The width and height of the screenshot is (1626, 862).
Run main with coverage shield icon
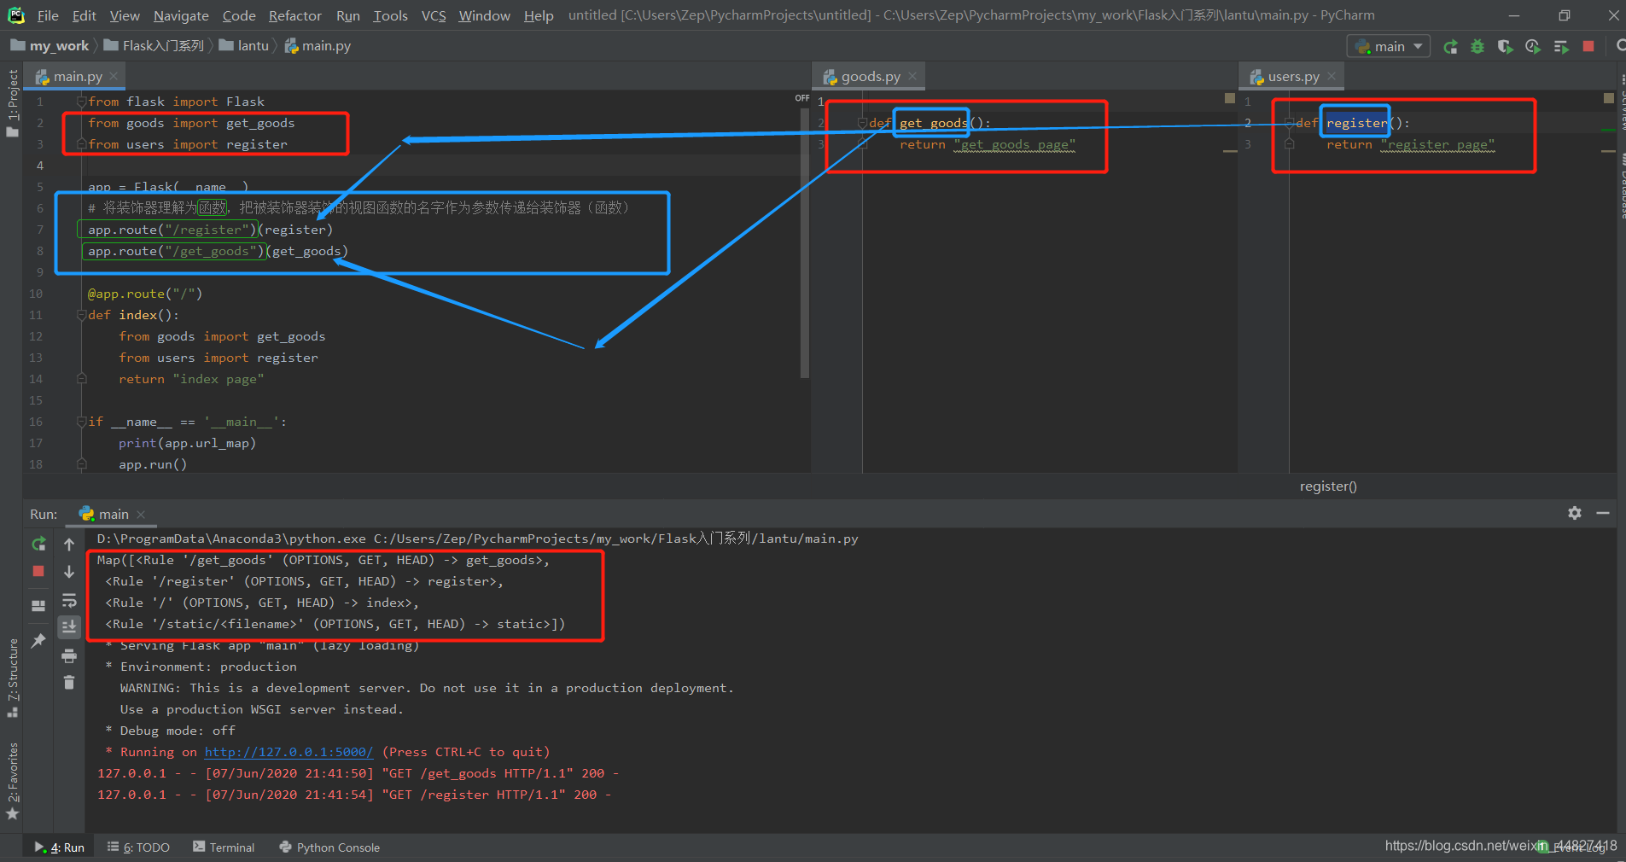click(x=1506, y=47)
